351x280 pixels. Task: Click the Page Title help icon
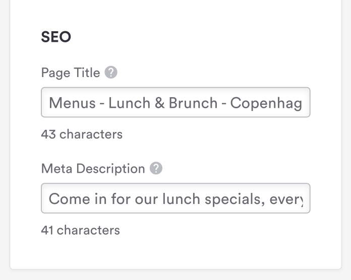click(111, 73)
